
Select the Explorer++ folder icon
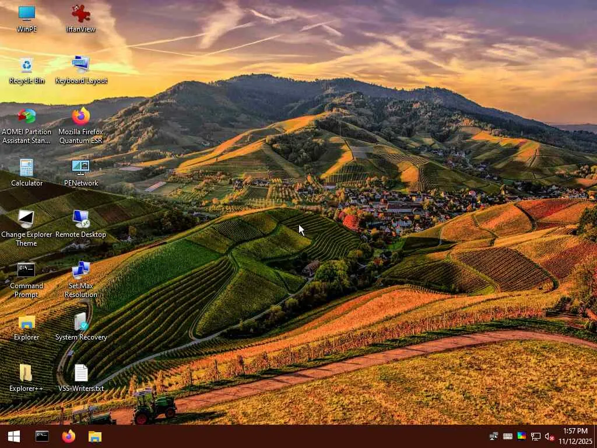click(x=26, y=378)
